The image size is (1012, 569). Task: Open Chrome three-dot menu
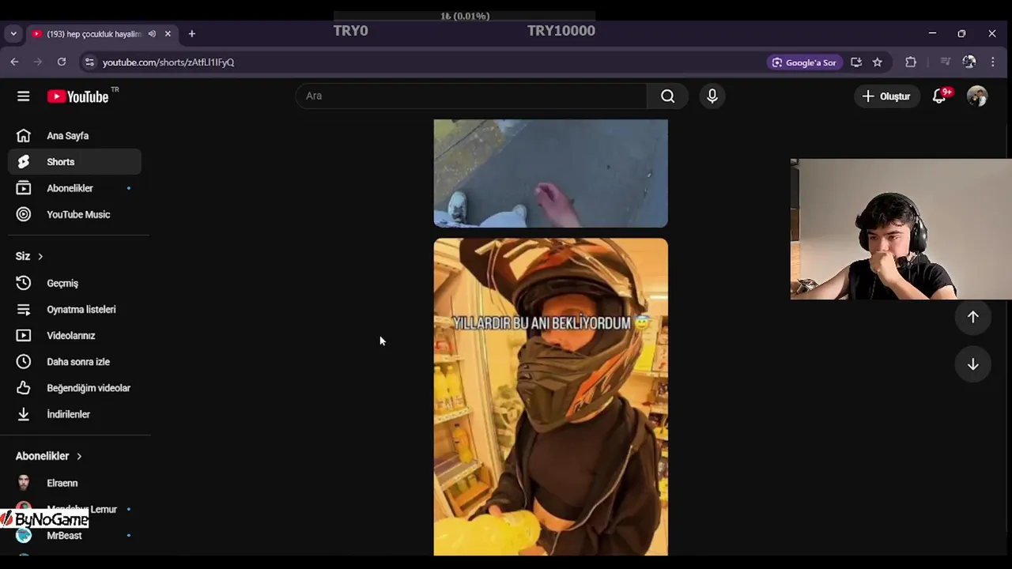[993, 62]
